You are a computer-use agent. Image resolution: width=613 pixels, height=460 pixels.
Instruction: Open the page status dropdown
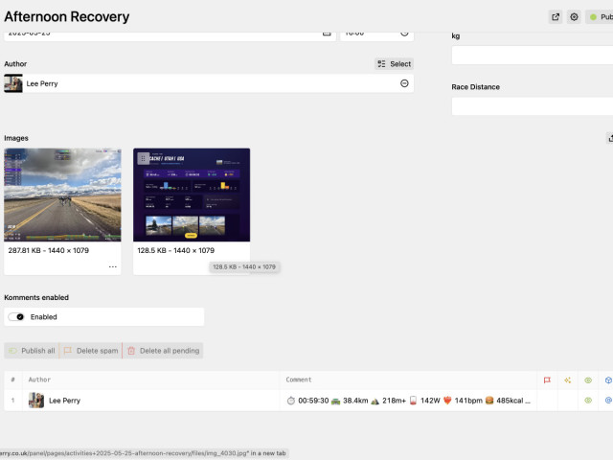click(600, 17)
